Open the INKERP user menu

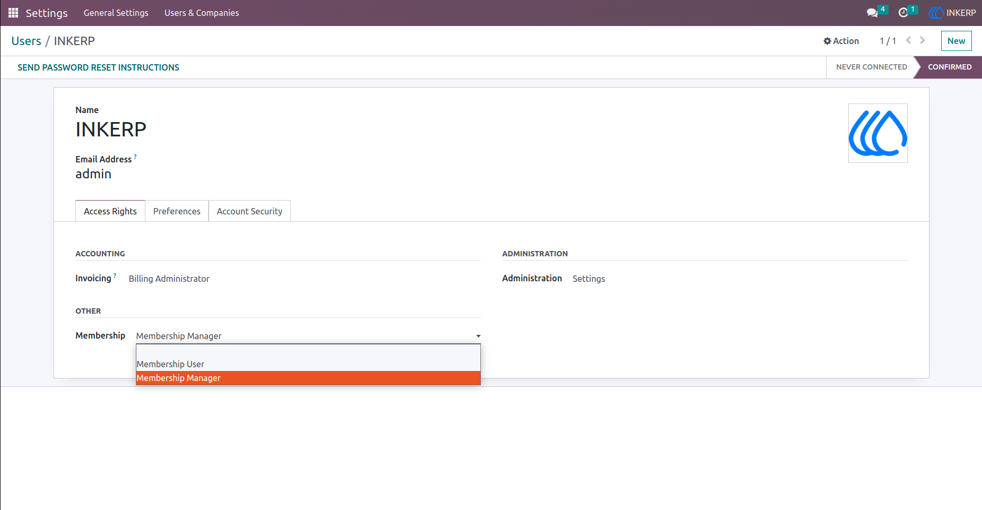[952, 13]
